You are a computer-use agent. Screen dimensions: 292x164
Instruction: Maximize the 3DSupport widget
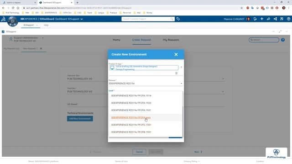pyautogui.click(x=280, y=31)
